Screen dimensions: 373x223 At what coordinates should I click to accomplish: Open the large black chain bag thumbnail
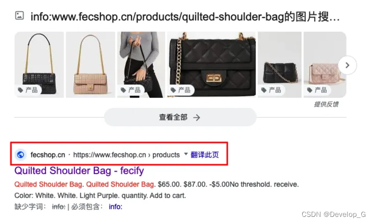tap(211, 65)
